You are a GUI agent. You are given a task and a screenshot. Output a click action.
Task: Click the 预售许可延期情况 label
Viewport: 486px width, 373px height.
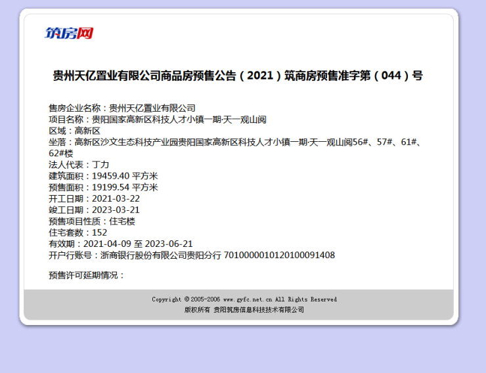(86, 275)
